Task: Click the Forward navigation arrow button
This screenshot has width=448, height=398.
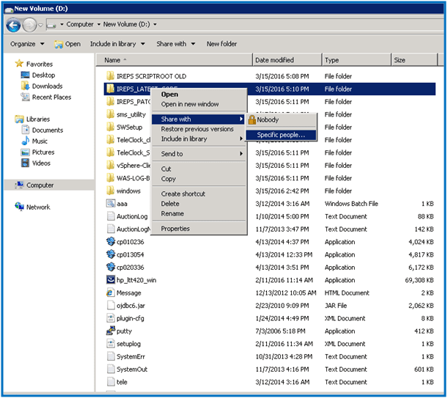Action: 29,25
